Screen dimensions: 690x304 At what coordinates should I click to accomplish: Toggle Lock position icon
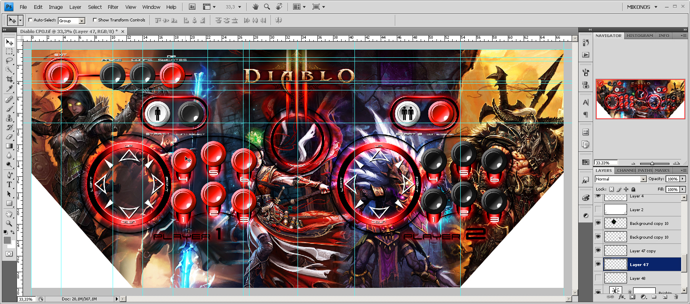tap(626, 189)
